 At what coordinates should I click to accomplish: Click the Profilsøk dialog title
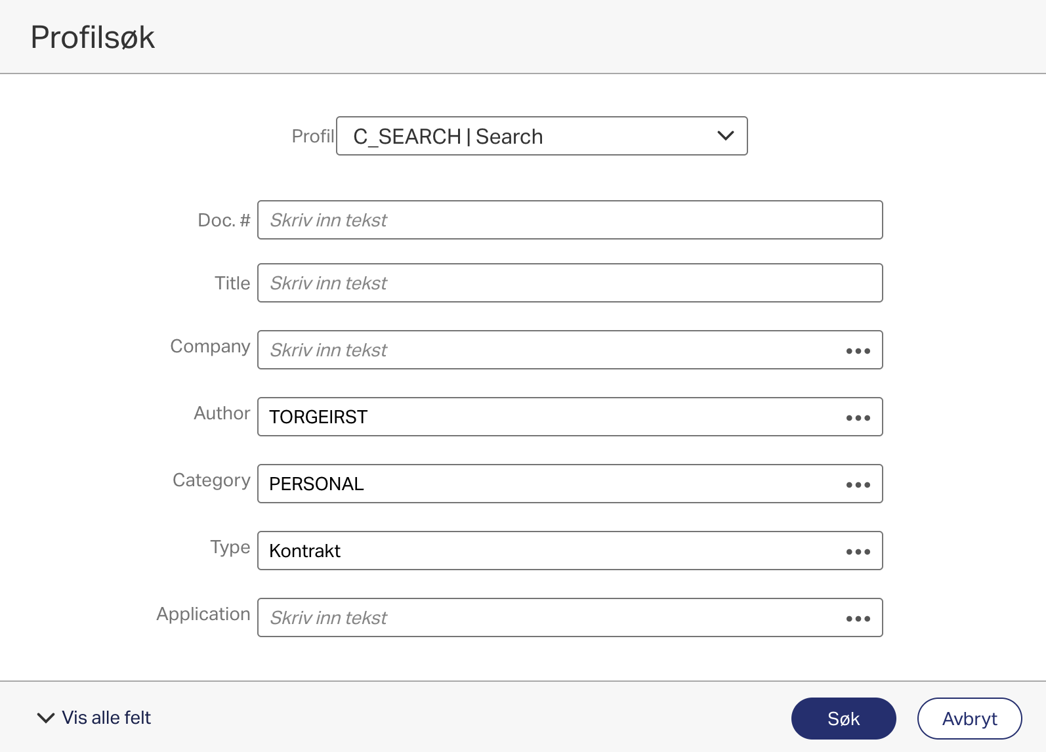(x=93, y=37)
